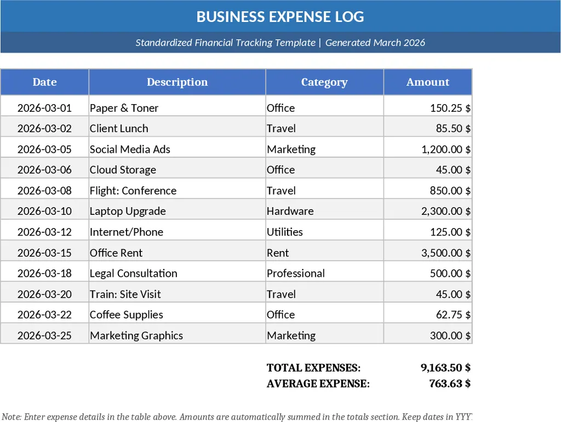Select the Date column header
This screenshot has width=561, height=422.
tap(44, 82)
